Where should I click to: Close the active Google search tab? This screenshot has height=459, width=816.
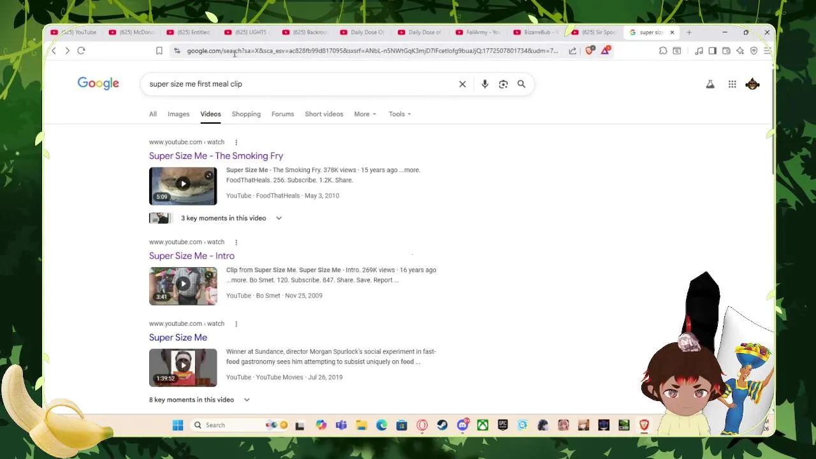coord(672,33)
